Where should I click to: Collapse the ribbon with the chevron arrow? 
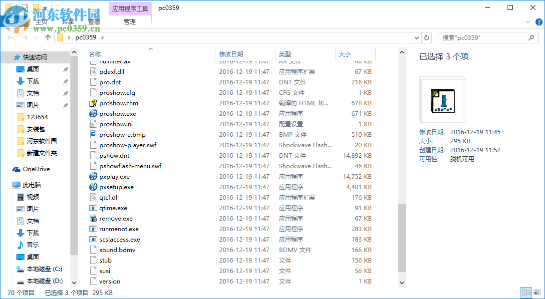[x=528, y=22]
